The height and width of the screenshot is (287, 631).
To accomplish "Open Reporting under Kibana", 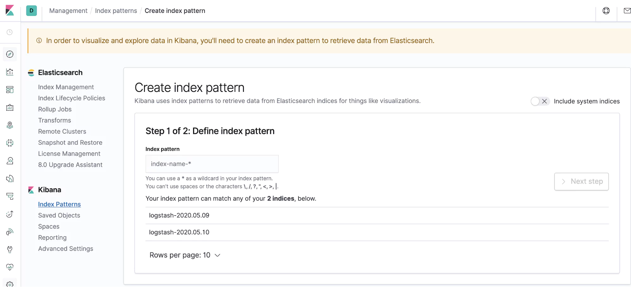I will point(52,237).
